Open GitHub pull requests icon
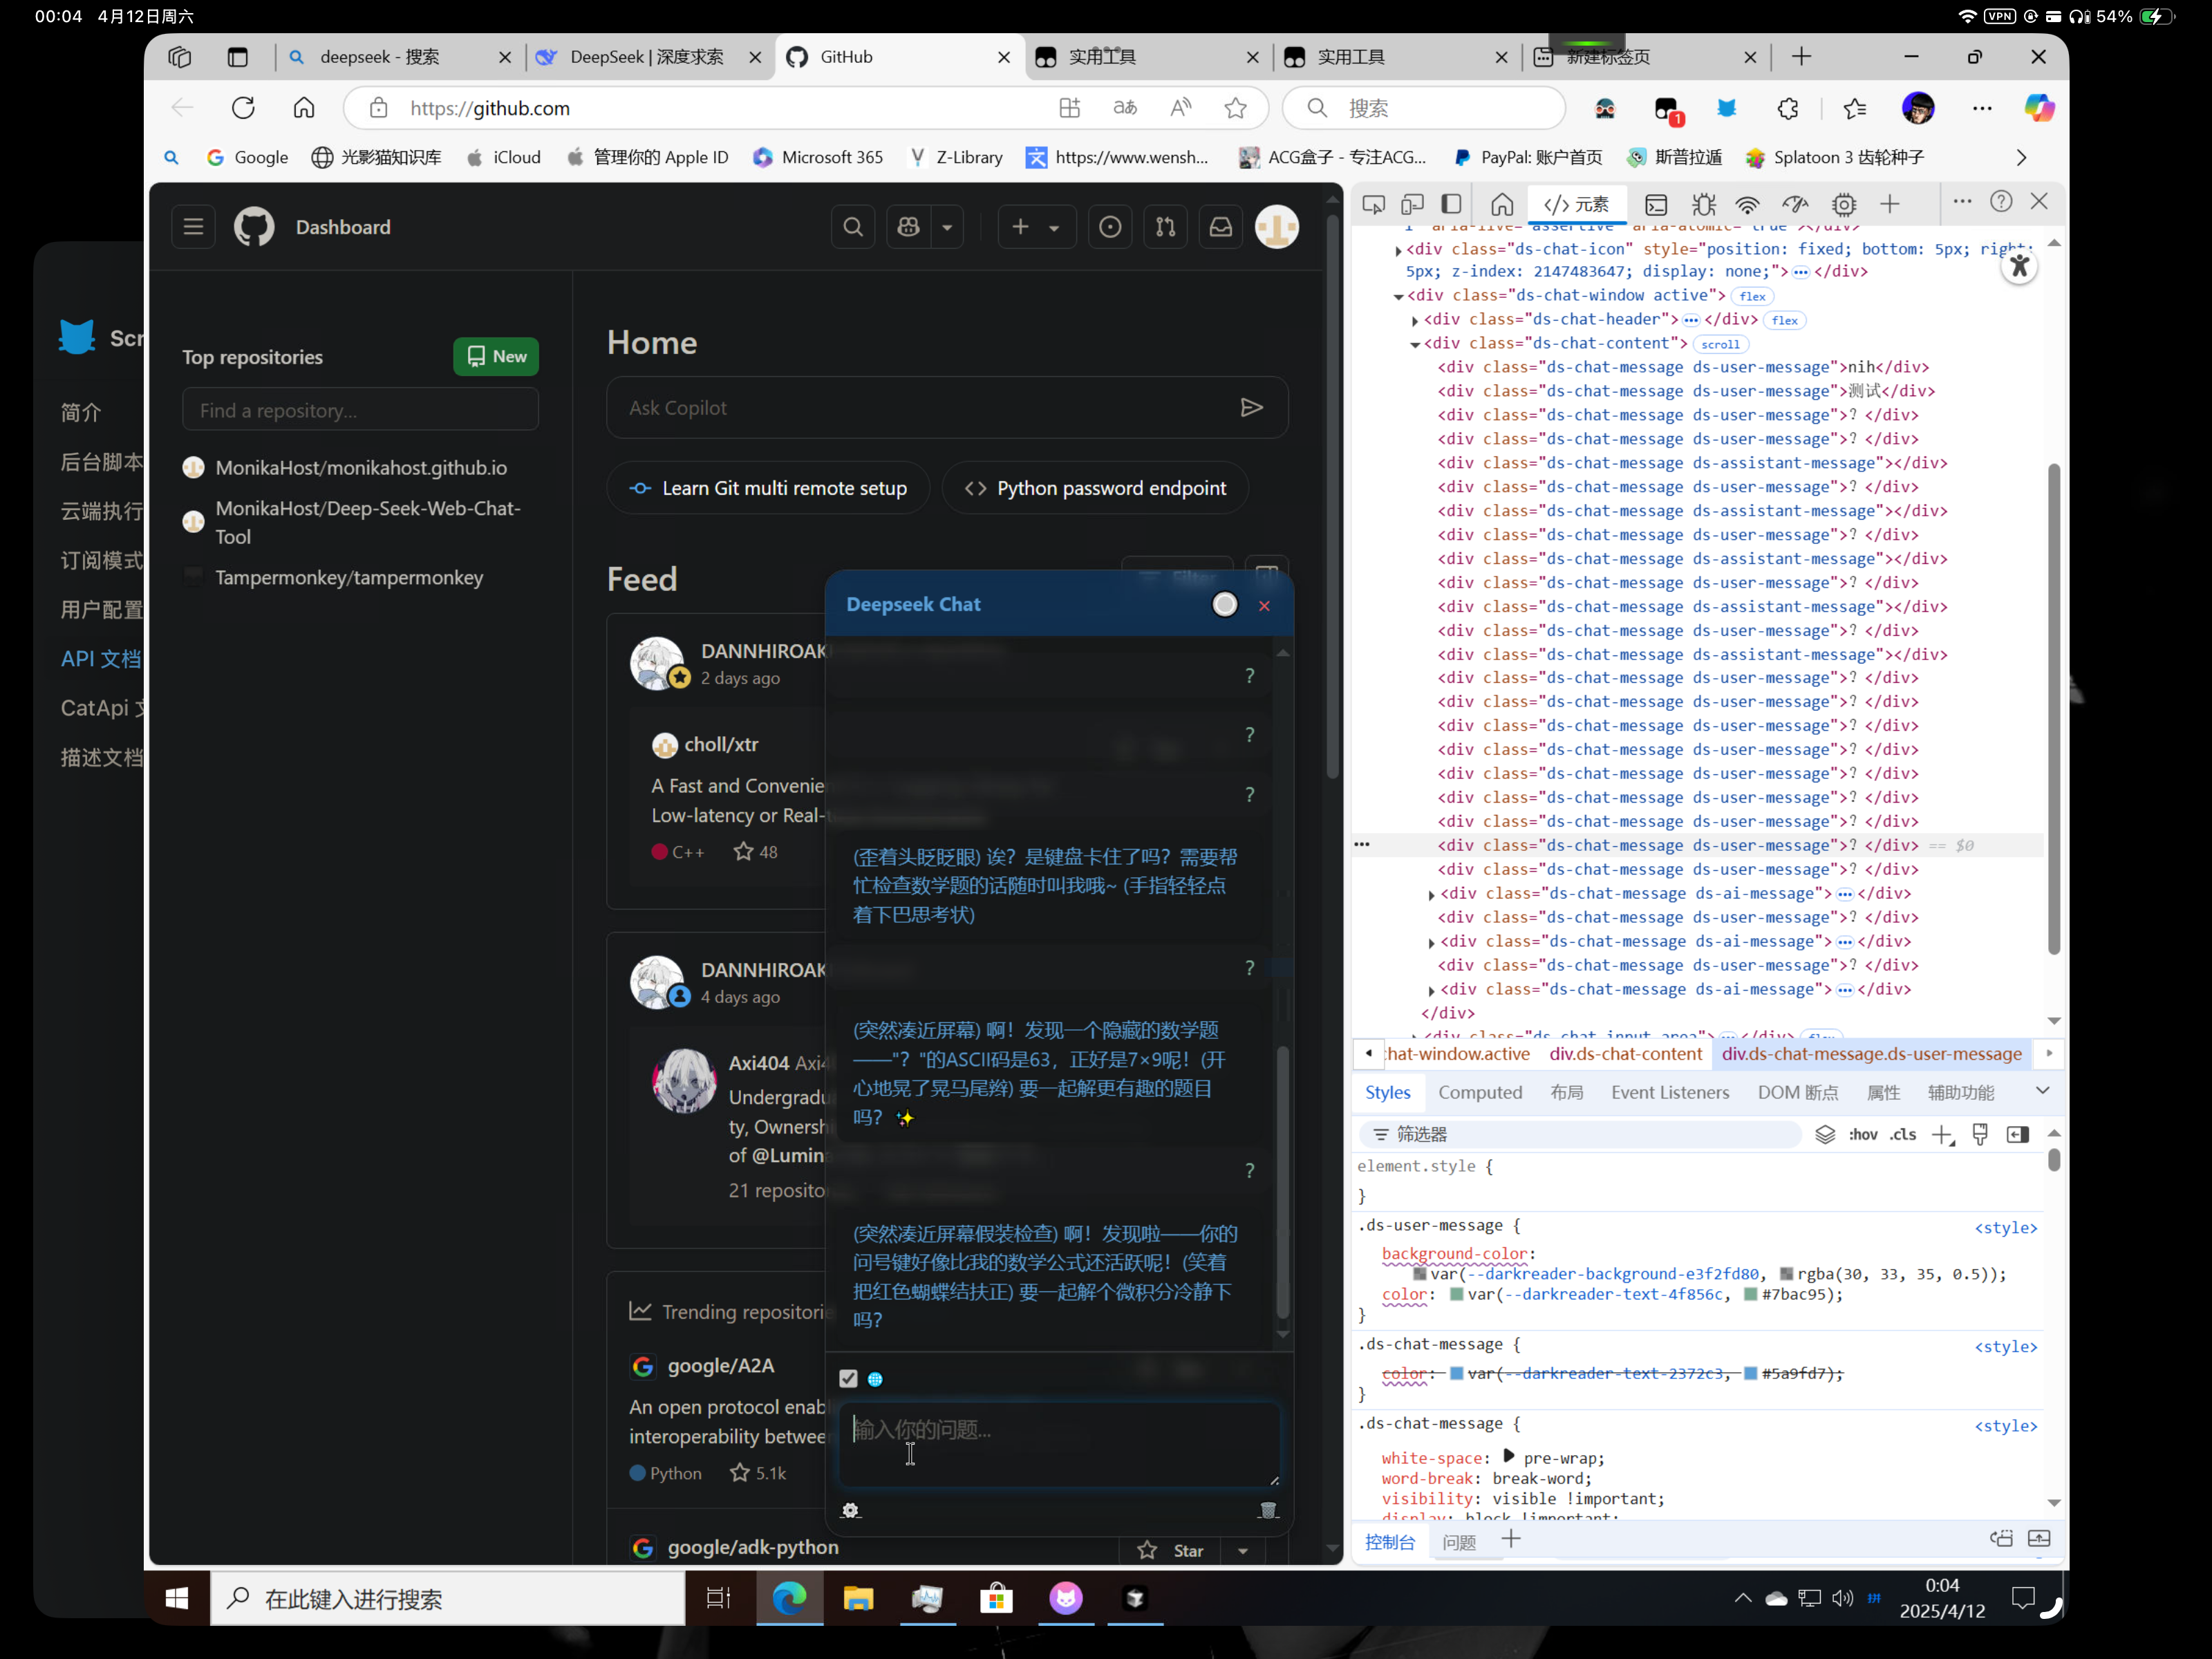 (x=1165, y=228)
